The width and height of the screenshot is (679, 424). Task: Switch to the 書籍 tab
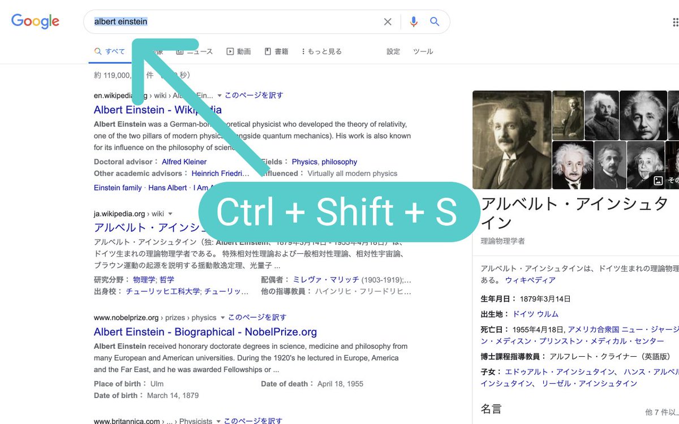[x=277, y=51]
